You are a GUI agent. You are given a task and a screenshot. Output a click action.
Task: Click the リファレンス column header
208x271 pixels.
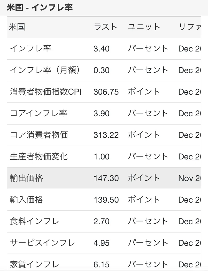click(x=190, y=27)
